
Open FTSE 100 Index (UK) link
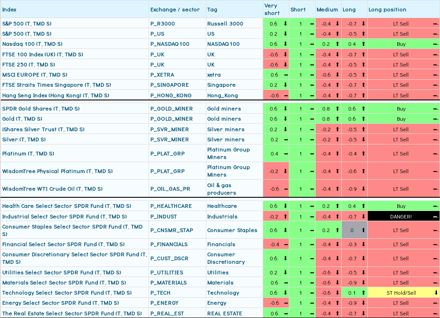point(43,55)
